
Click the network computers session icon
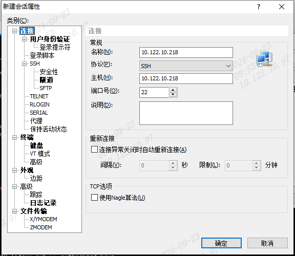pyautogui.click(x=264, y=59)
